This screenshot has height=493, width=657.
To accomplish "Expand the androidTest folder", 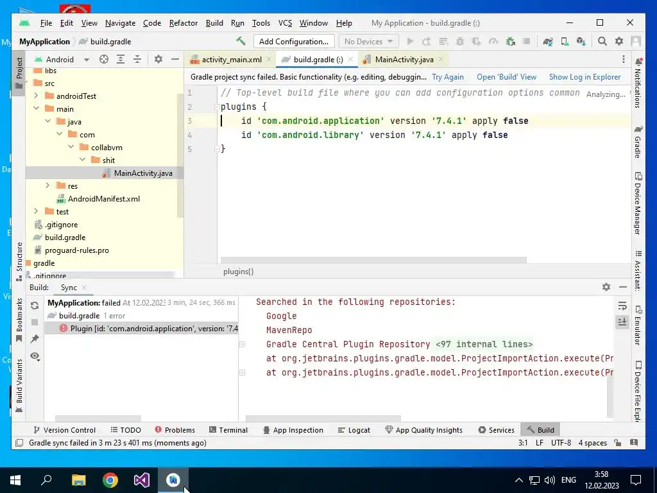I will 36,96.
